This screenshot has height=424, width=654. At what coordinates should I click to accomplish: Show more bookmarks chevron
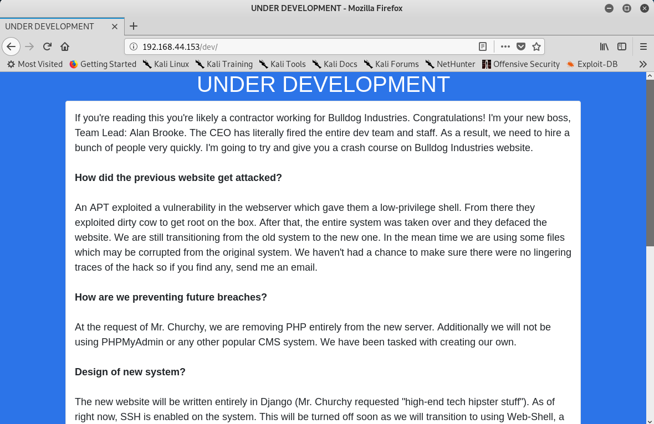pyautogui.click(x=643, y=64)
